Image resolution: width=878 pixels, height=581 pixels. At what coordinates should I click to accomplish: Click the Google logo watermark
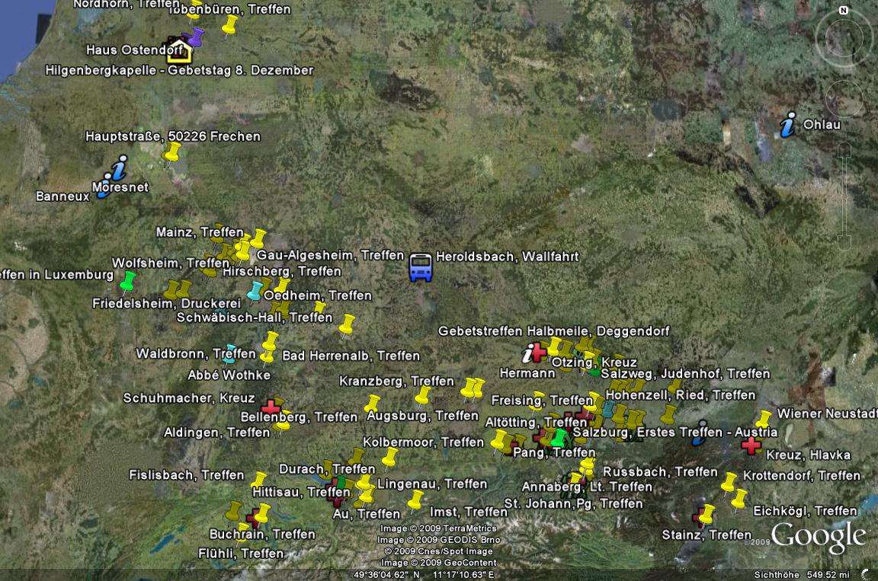[x=818, y=537]
